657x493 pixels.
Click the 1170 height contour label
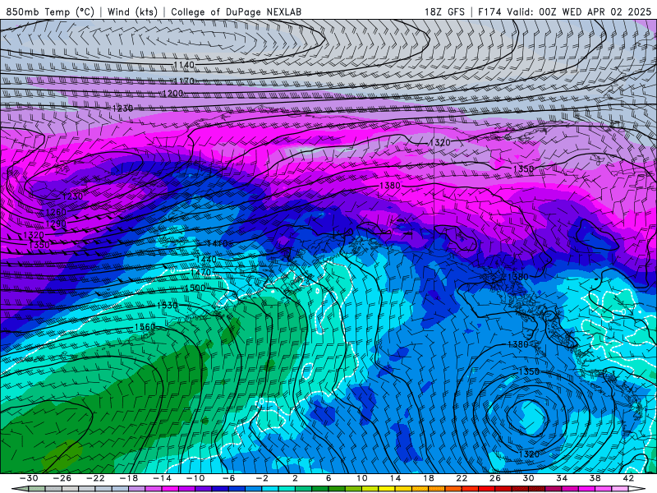tap(184, 81)
